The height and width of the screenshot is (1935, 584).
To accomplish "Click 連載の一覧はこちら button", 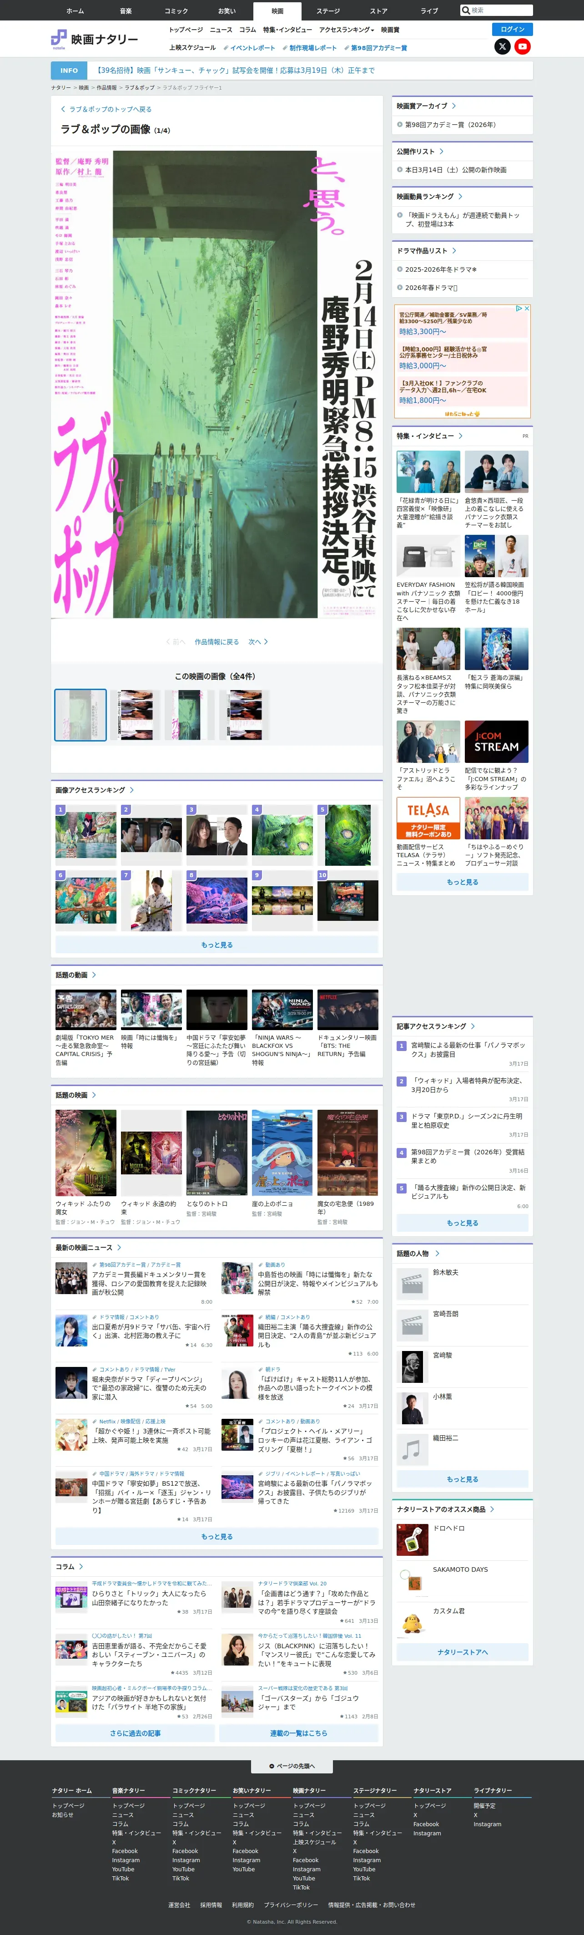I will point(299,1733).
